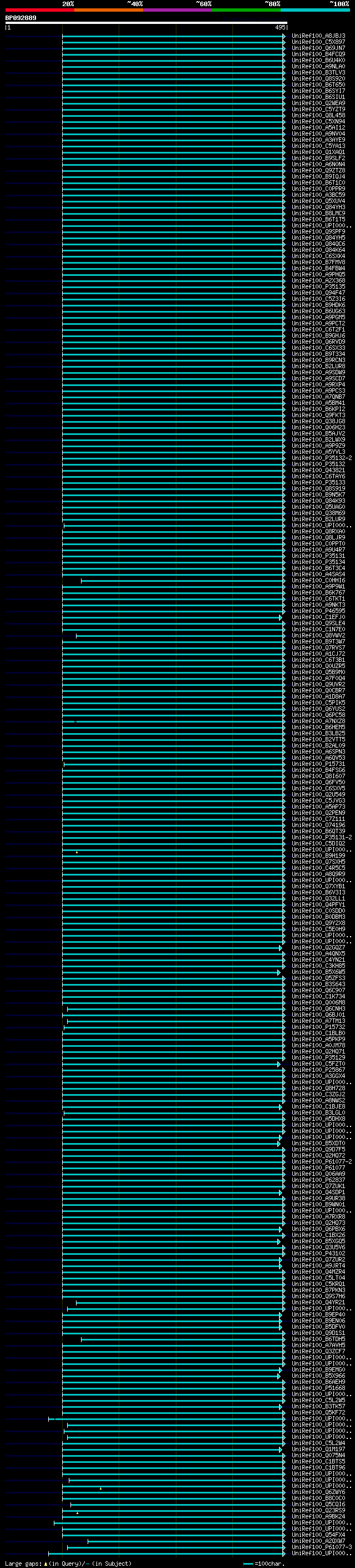The width and height of the screenshot is (355, 1568).
Task: Select hit label UniRef100_P46595
Action: pos(318,611)
